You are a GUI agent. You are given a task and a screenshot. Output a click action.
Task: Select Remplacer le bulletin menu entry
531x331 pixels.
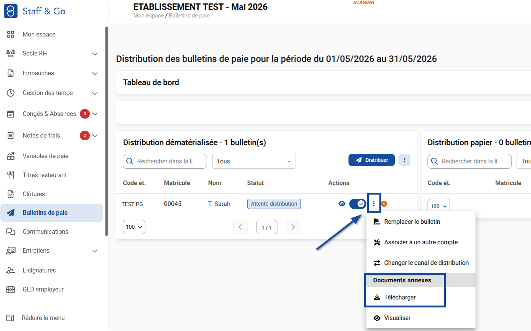[x=421, y=222]
